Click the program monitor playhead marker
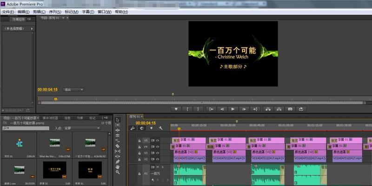372x186 pixels. click(55, 99)
